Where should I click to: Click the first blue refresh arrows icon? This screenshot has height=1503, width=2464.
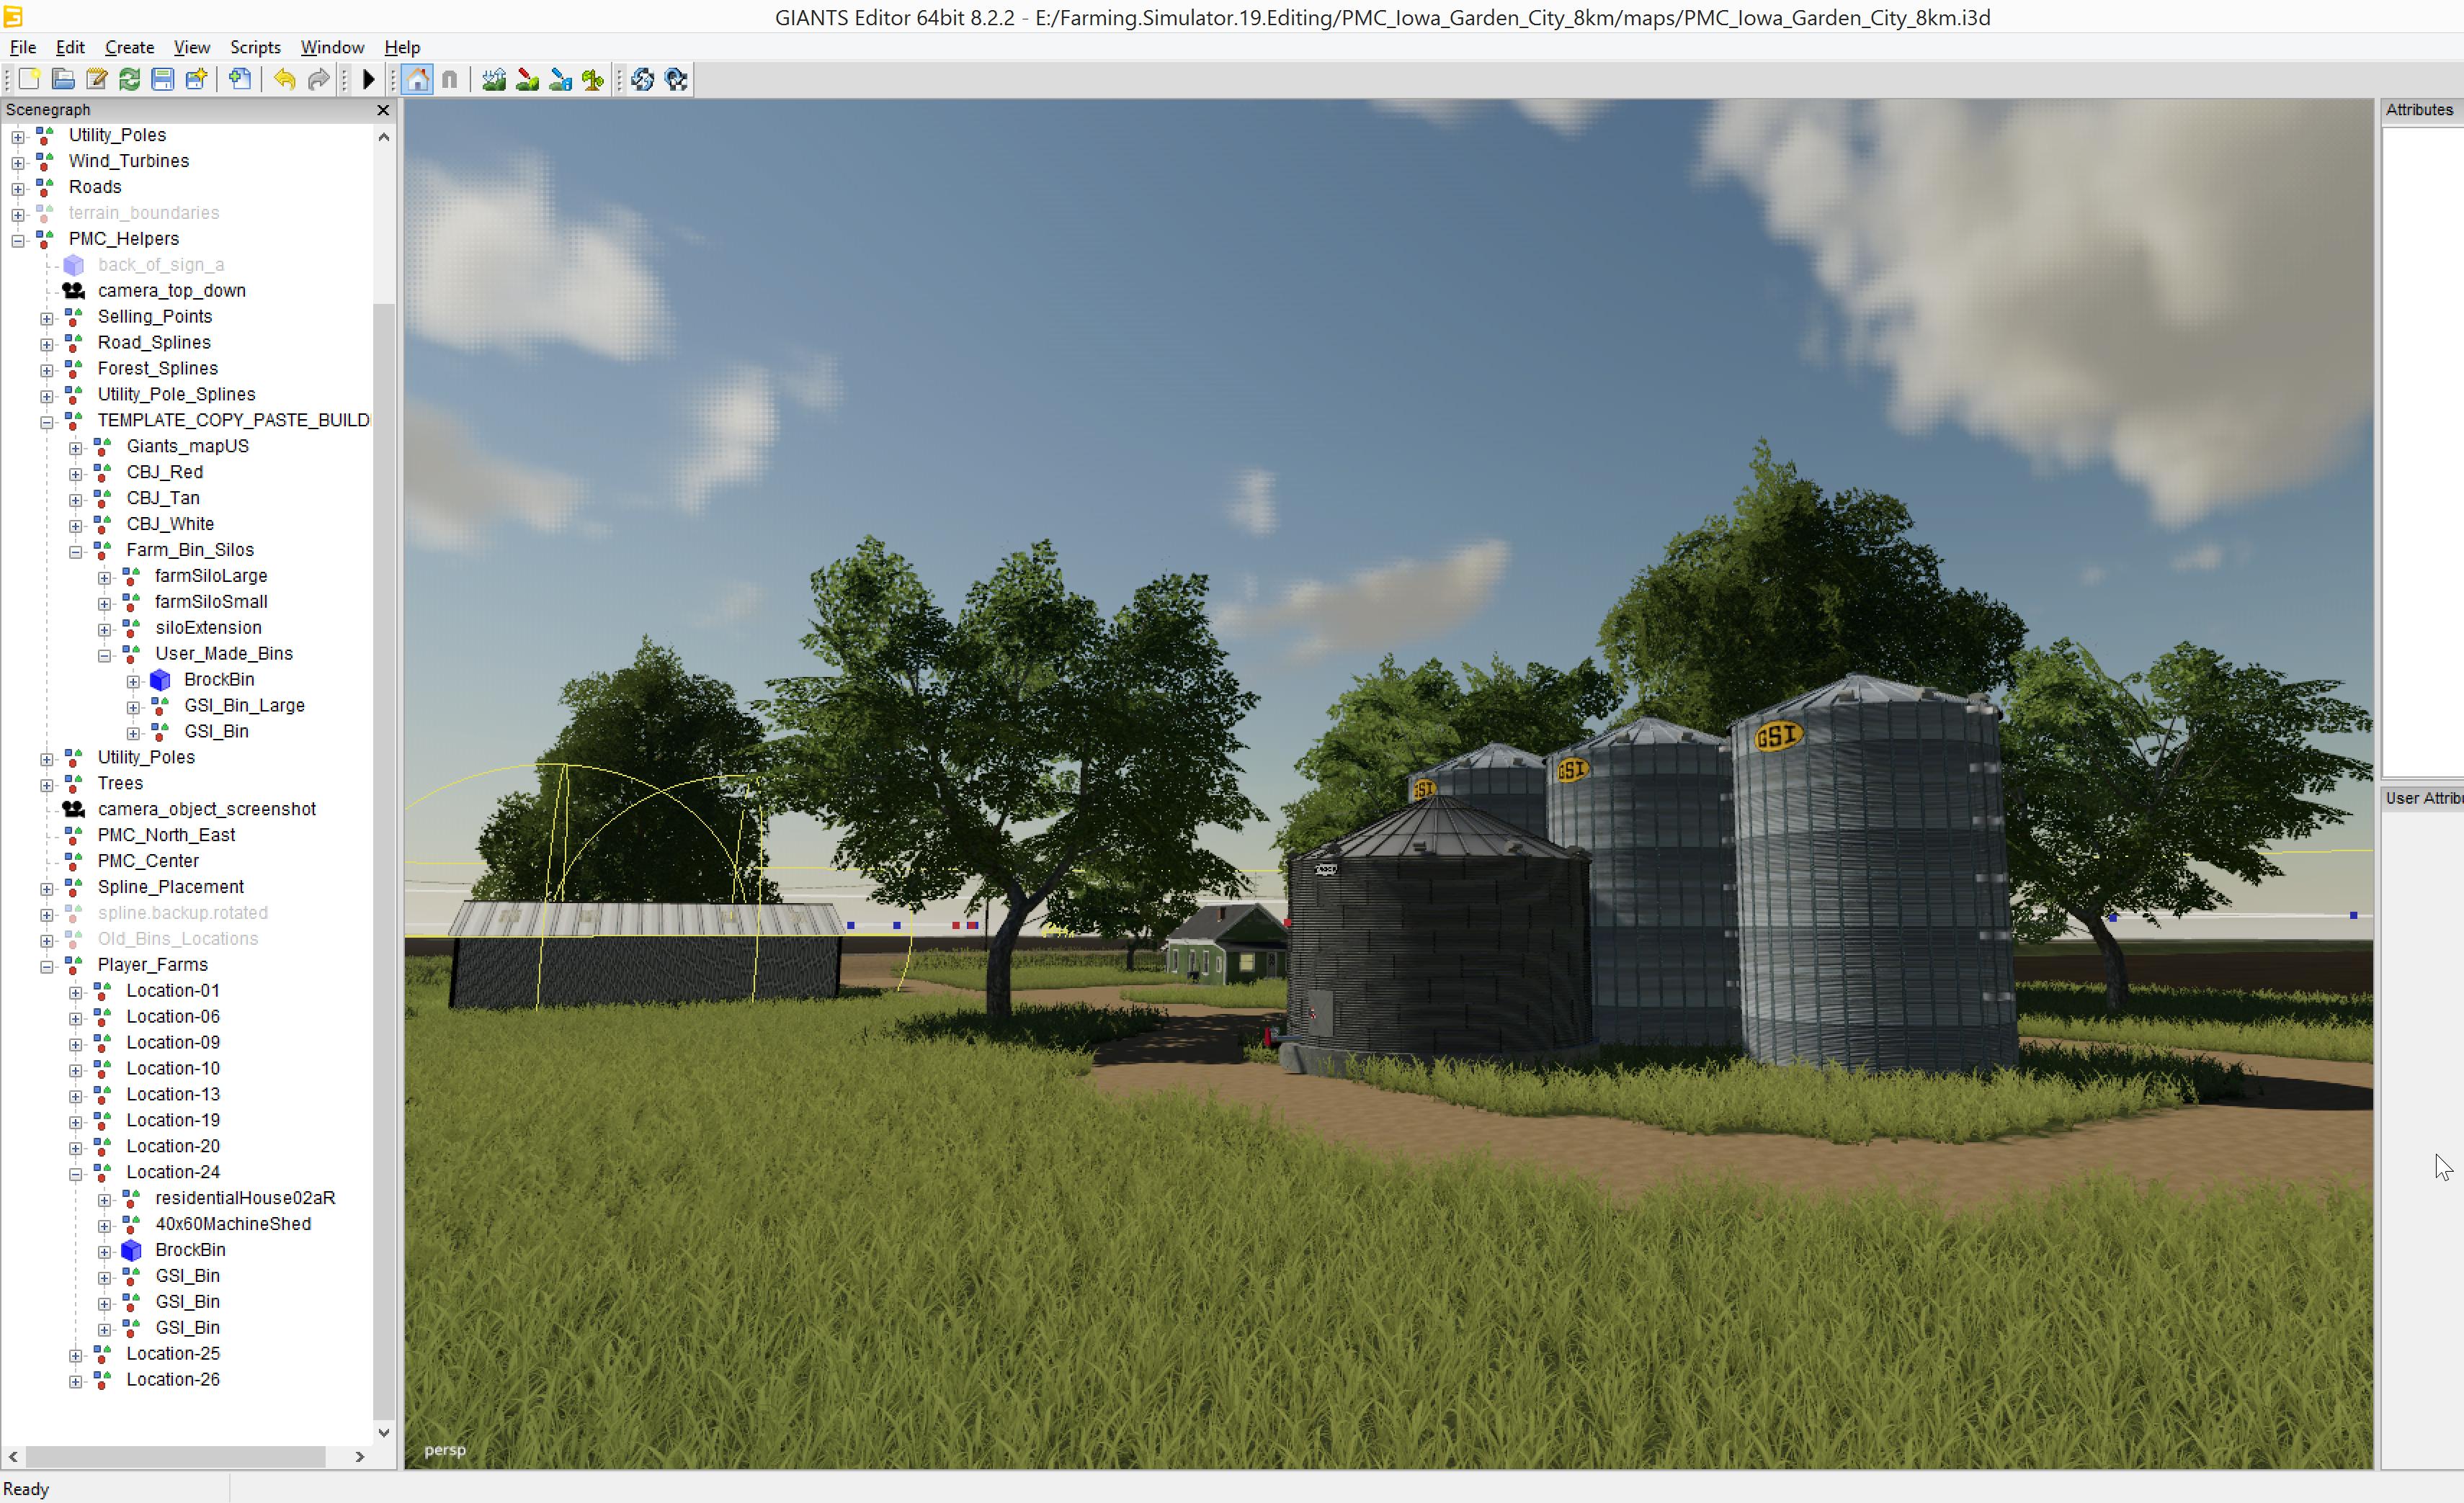[x=643, y=79]
